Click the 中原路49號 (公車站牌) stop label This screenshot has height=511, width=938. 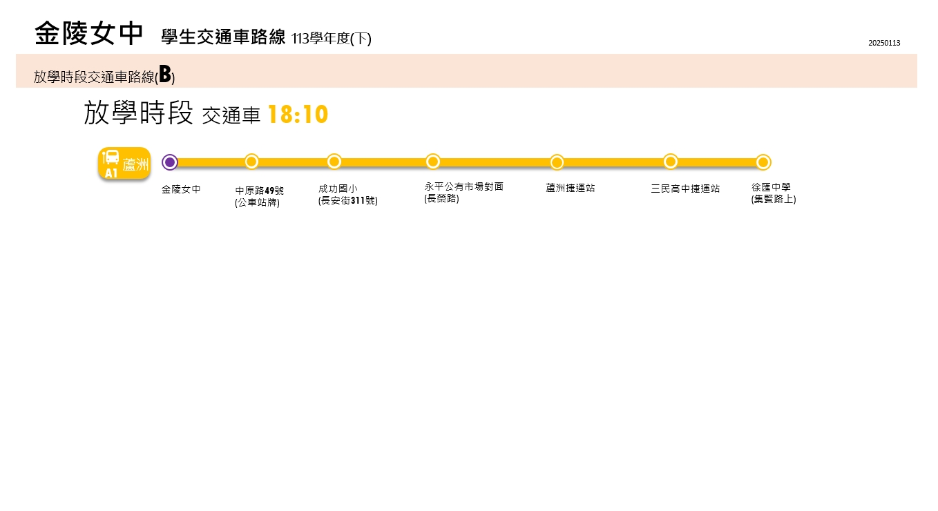click(259, 196)
